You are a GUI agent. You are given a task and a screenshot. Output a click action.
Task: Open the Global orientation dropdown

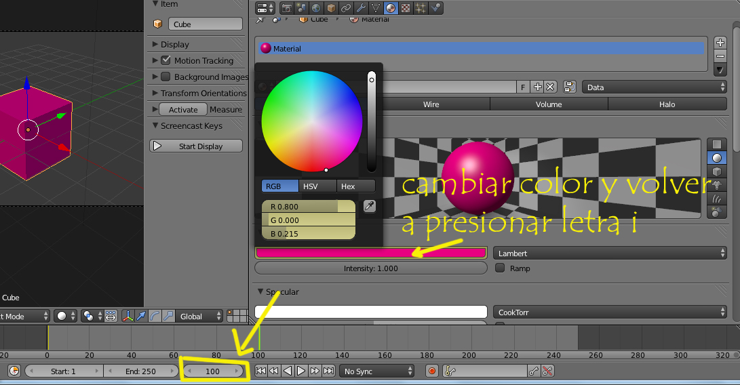point(199,316)
